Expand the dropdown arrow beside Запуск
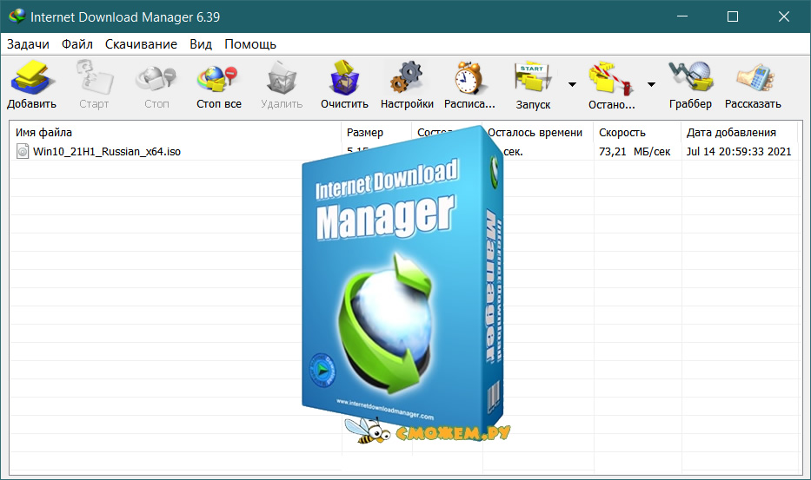The height and width of the screenshot is (480, 811). (572, 84)
